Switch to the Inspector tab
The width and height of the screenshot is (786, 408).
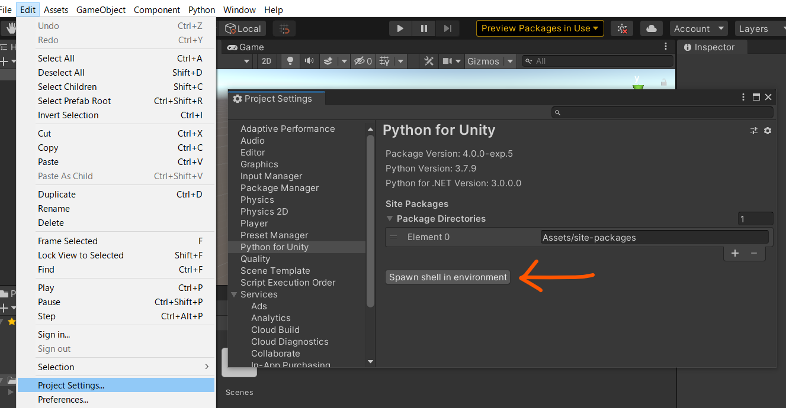[x=708, y=47]
